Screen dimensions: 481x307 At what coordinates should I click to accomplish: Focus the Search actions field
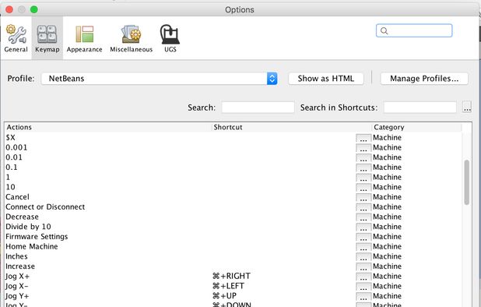(x=258, y=108)
